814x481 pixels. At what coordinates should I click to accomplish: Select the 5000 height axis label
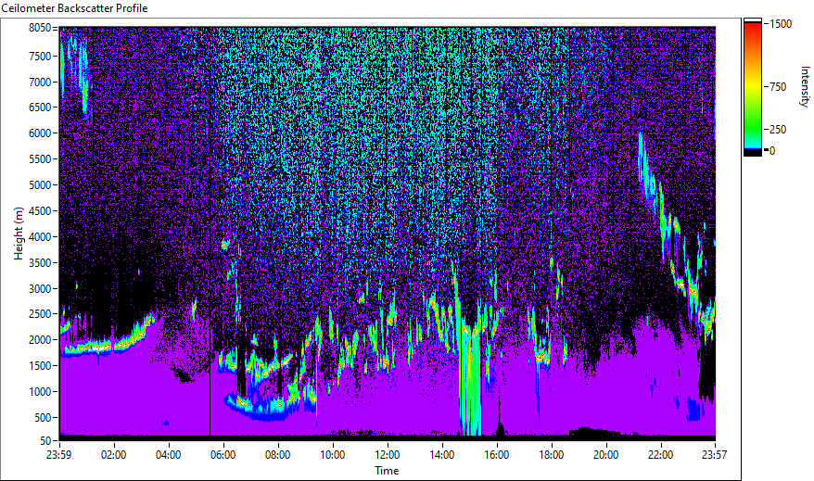click(40, 185)
